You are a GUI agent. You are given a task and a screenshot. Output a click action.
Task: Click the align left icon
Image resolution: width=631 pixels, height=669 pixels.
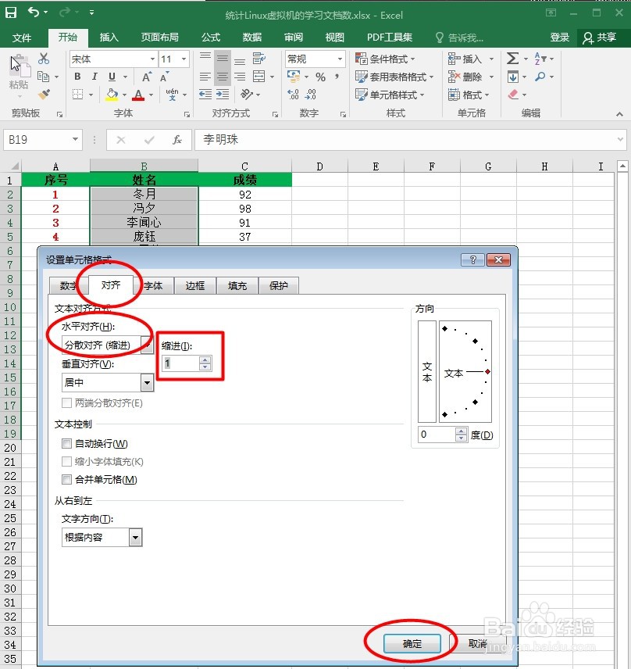(205, 77)
